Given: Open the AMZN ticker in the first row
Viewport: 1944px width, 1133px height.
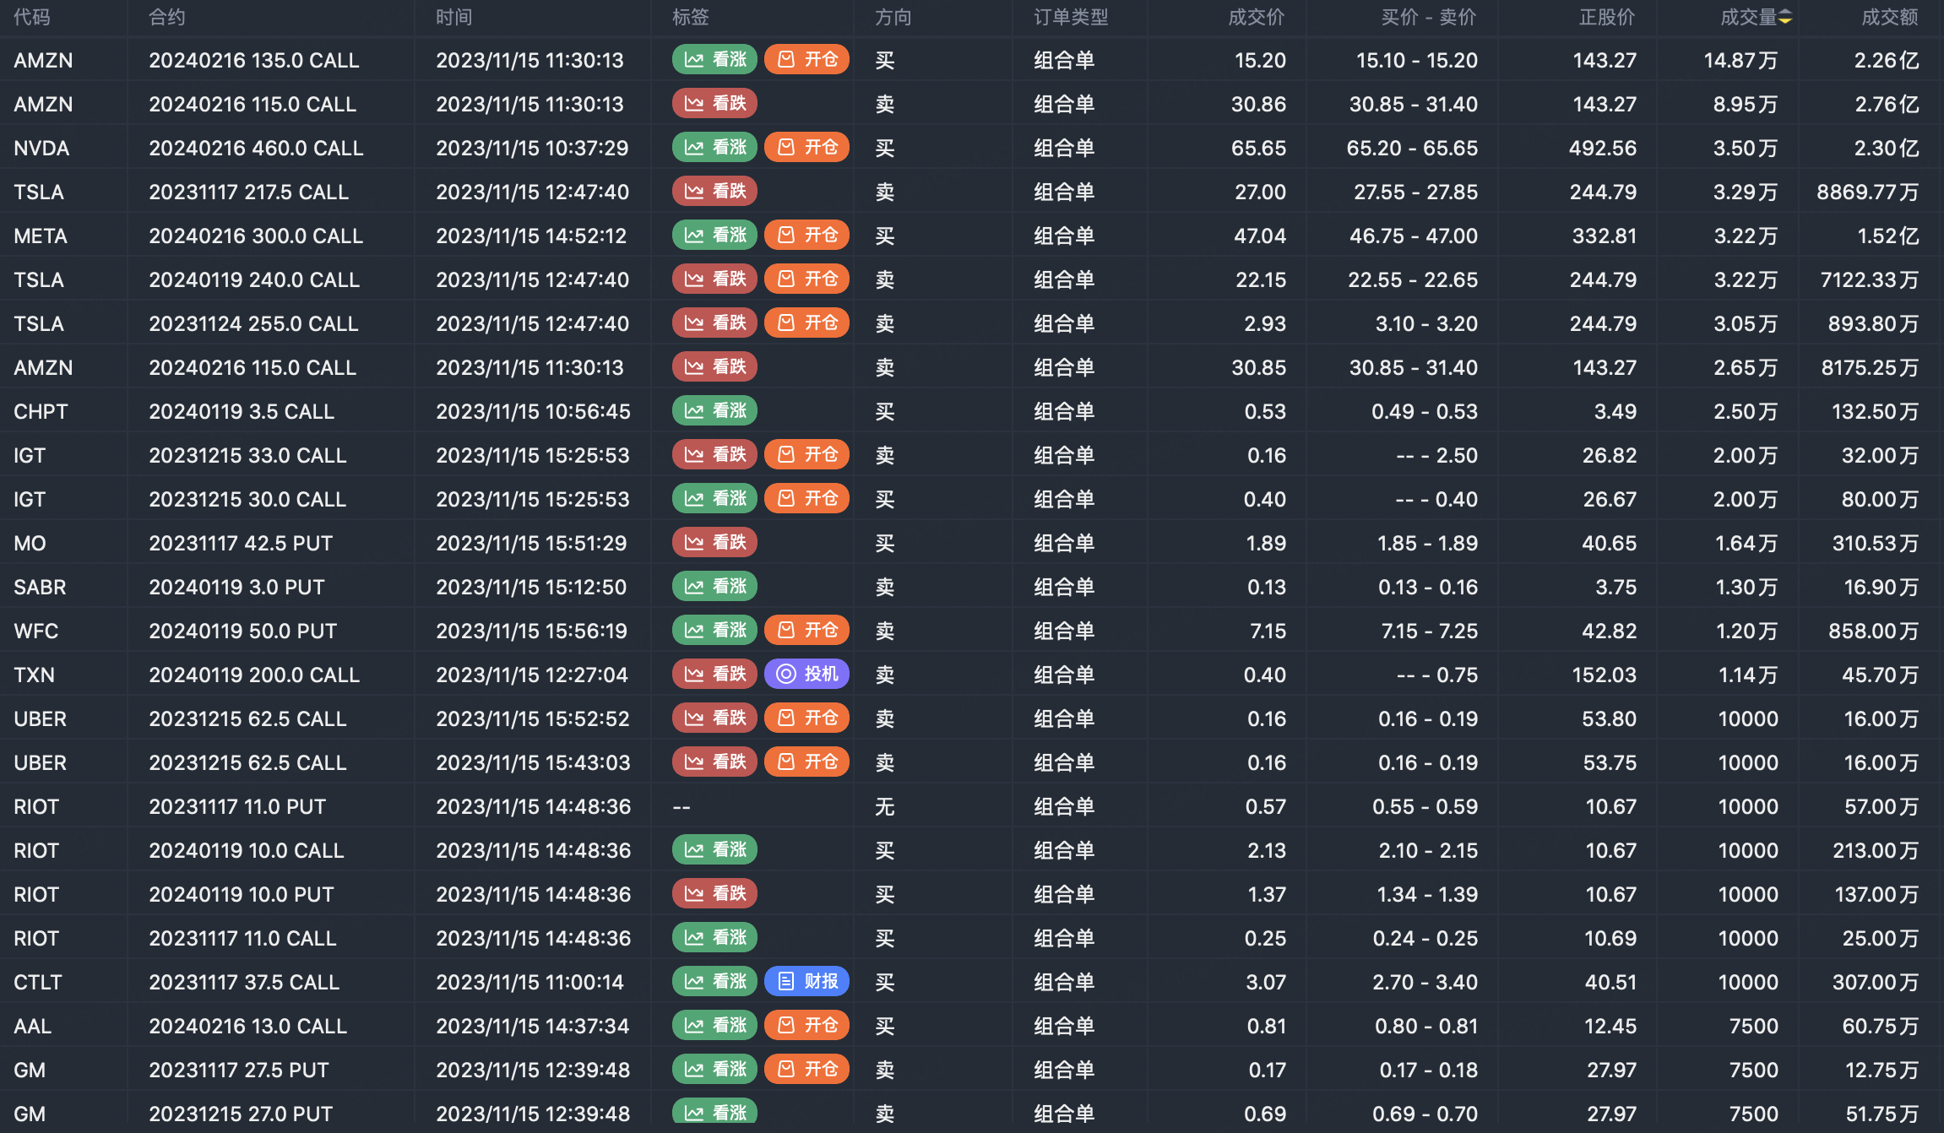Looking at the screenshot, I should [43, 61].
